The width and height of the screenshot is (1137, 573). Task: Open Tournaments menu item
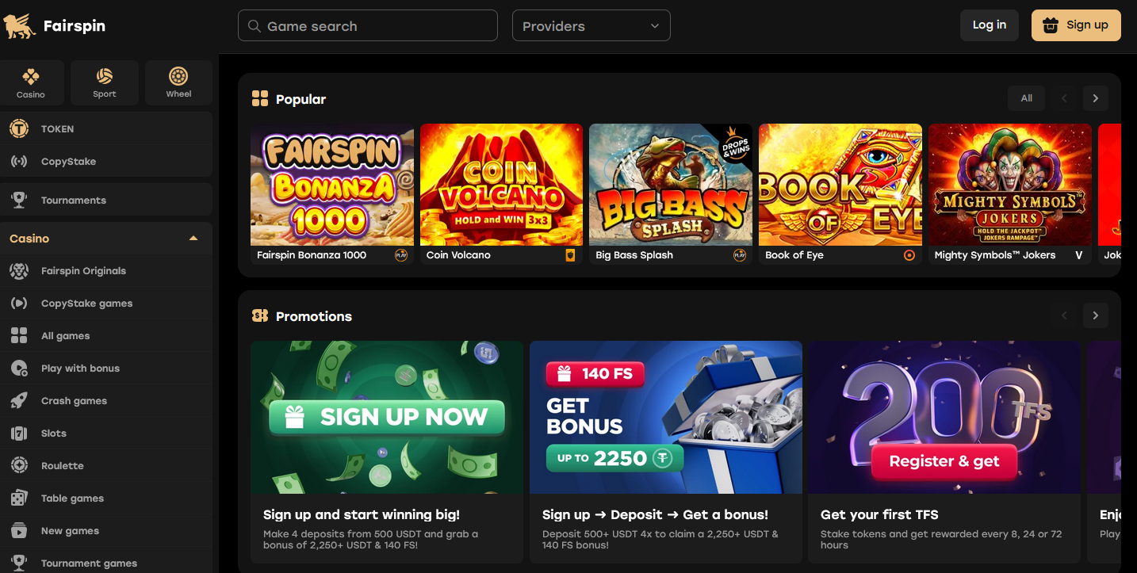[106, 200]
